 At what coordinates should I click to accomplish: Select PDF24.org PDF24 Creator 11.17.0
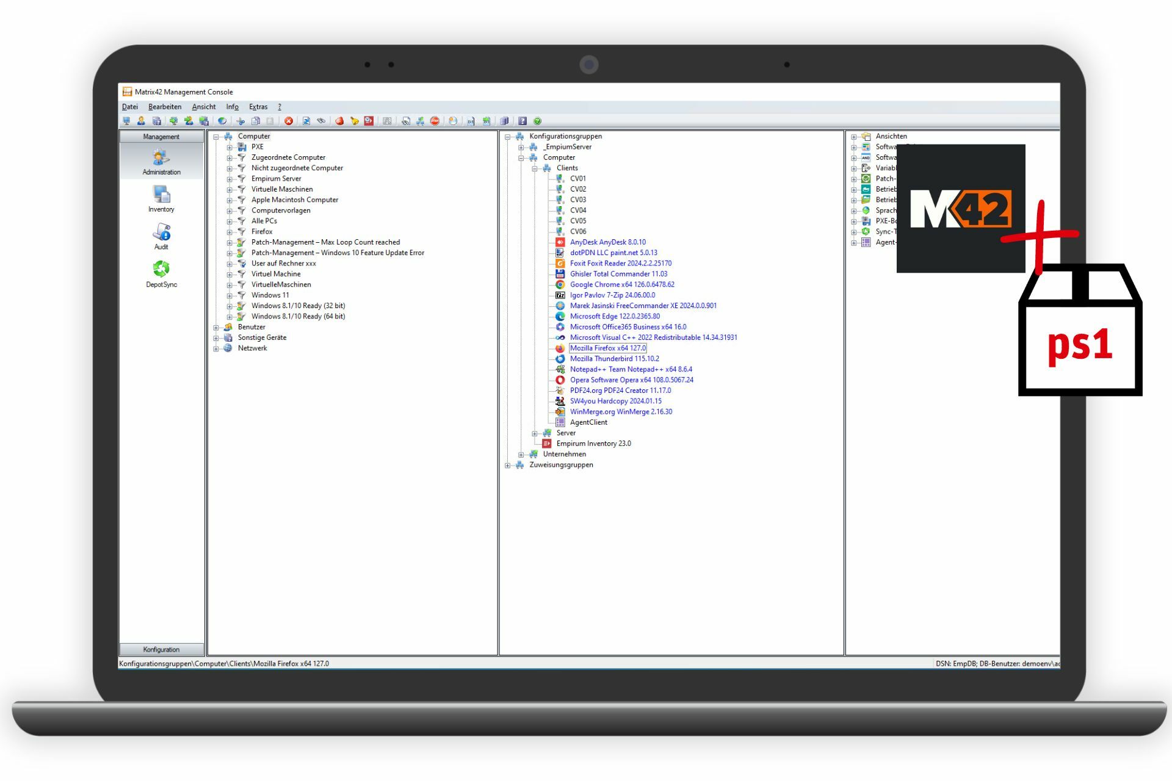620,390
